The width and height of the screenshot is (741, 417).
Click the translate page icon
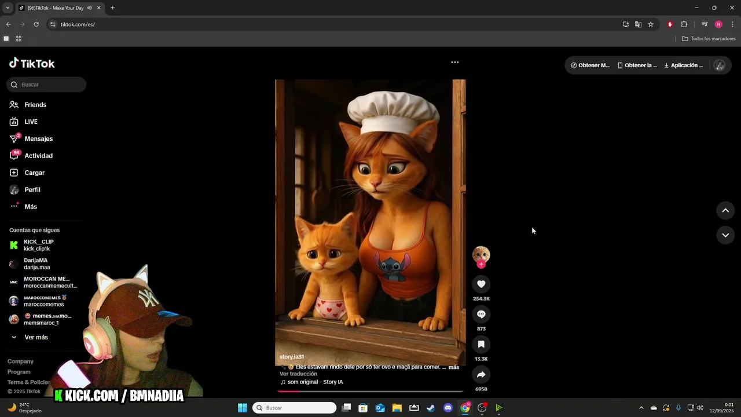pyautogui.click(x=638, y=24)
